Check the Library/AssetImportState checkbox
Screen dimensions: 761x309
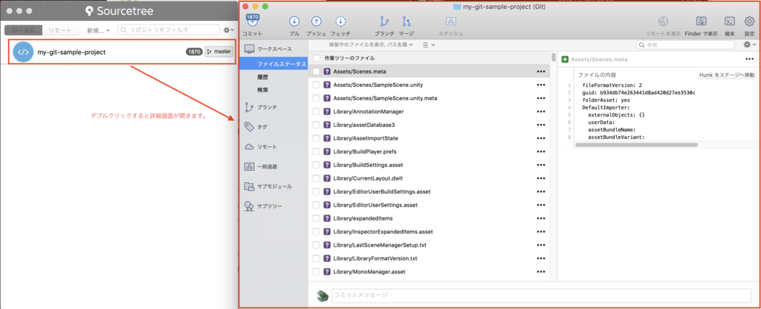(317, 138)
